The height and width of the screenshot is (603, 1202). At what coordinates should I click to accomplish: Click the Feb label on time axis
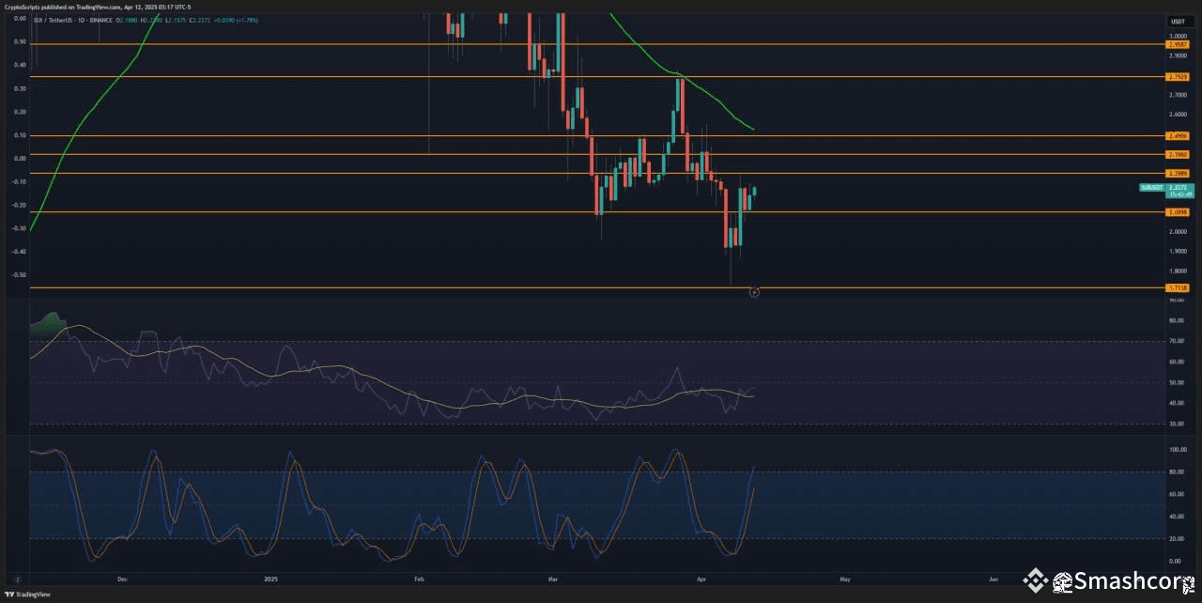(420, 580)
